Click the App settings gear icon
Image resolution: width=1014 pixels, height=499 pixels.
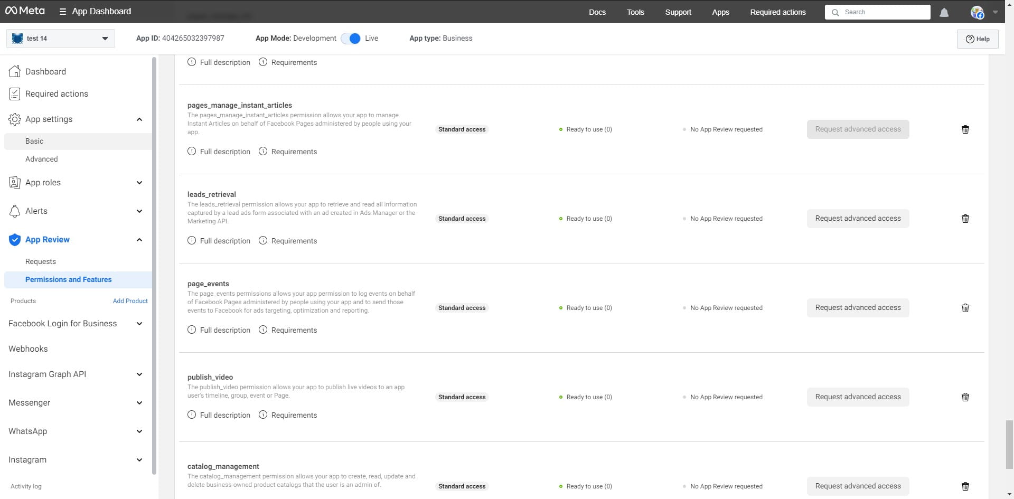[15, 119]
